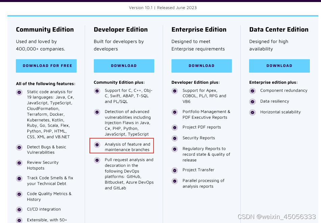The image size is (321, 223).
Task: Click 'Parallel processing of analysis reports' text
Action: click(x=204, y=183)
